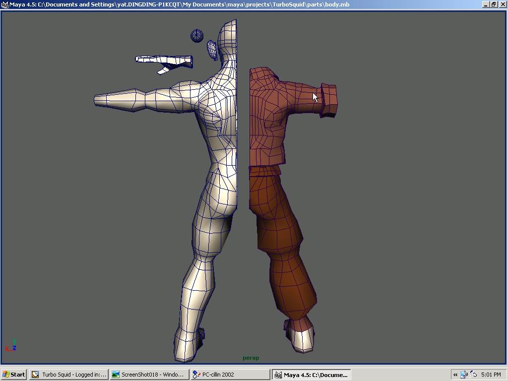Screen dimensions: 508x381
Task: Open the Start menu
Action: pos(13,375)
